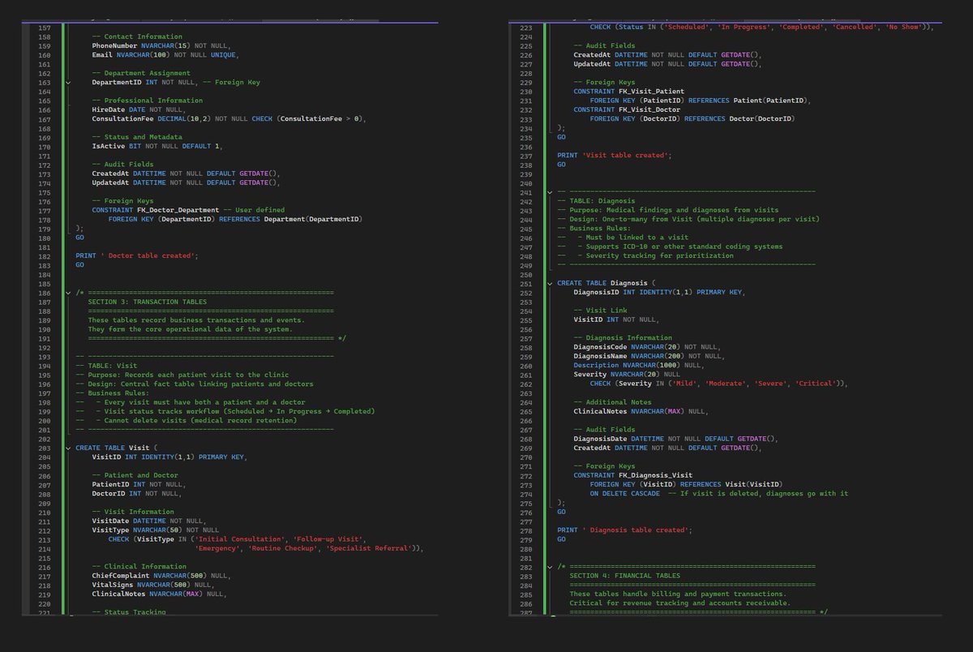Collapse the CREATE TABLE Visit fold chevron
The width and height of the screenshot is (973, 652).
68,448
